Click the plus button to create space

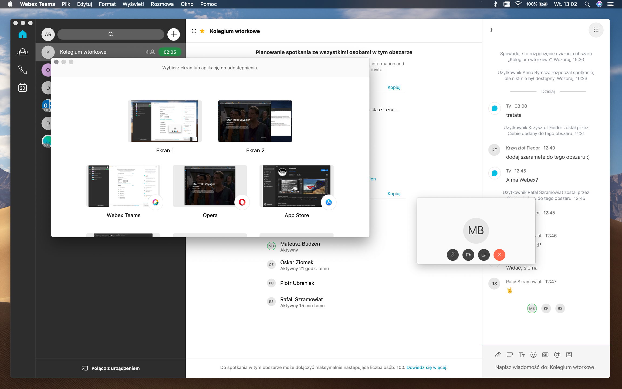pyautogui.click(x=173, y=34)
